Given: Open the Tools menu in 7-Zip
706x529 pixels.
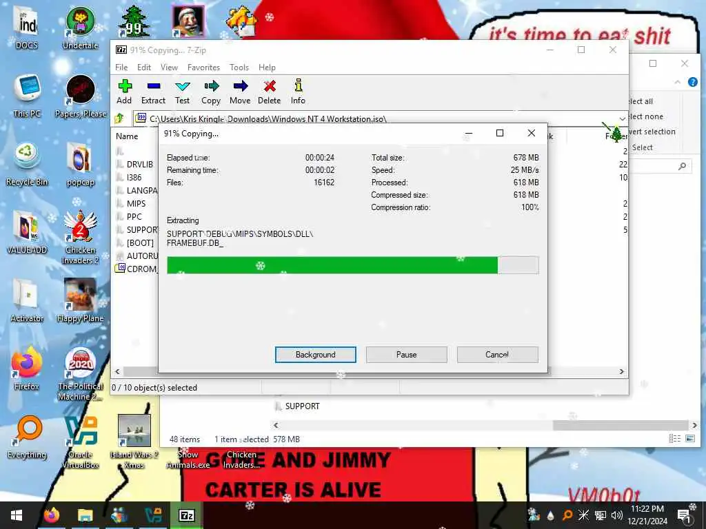Looking at the screenshot, I should click(x=239, y=68).
